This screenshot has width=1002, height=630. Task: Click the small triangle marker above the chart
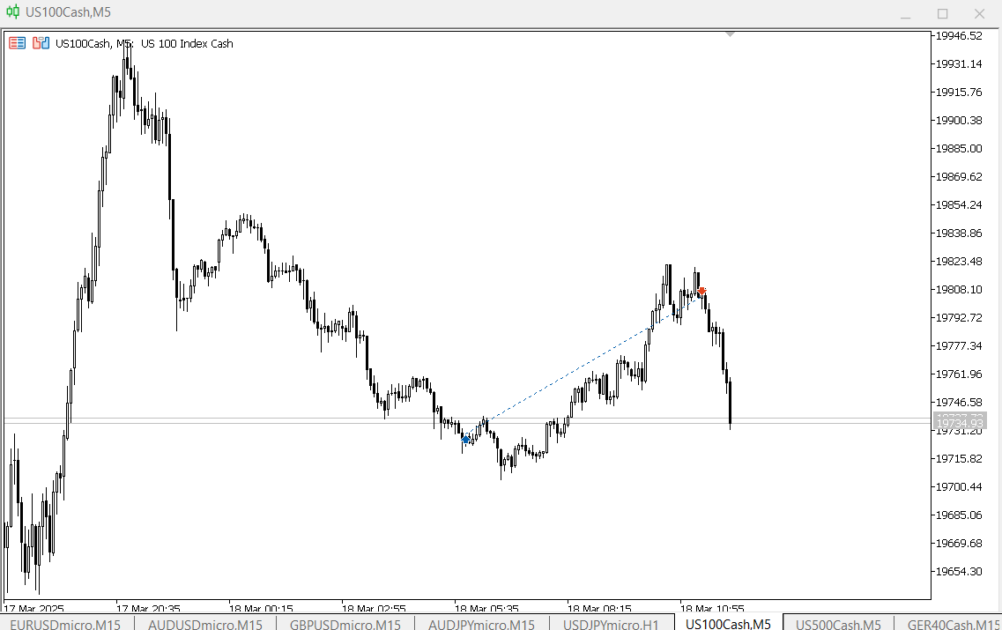[x=730, y=33]
